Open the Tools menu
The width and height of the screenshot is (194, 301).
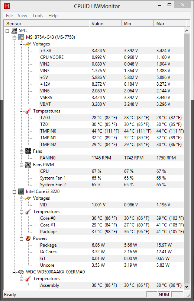[x=38, y=16]
